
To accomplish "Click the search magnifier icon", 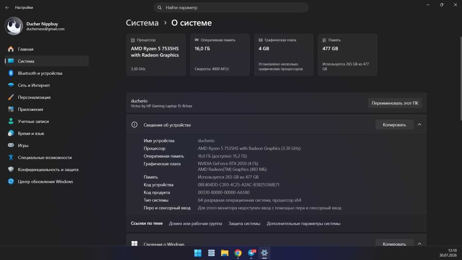I will coord(159,8).
